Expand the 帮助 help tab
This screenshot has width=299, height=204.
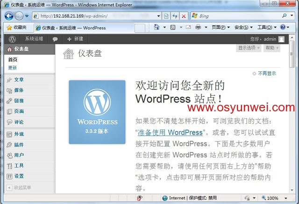tap(272, 48)
